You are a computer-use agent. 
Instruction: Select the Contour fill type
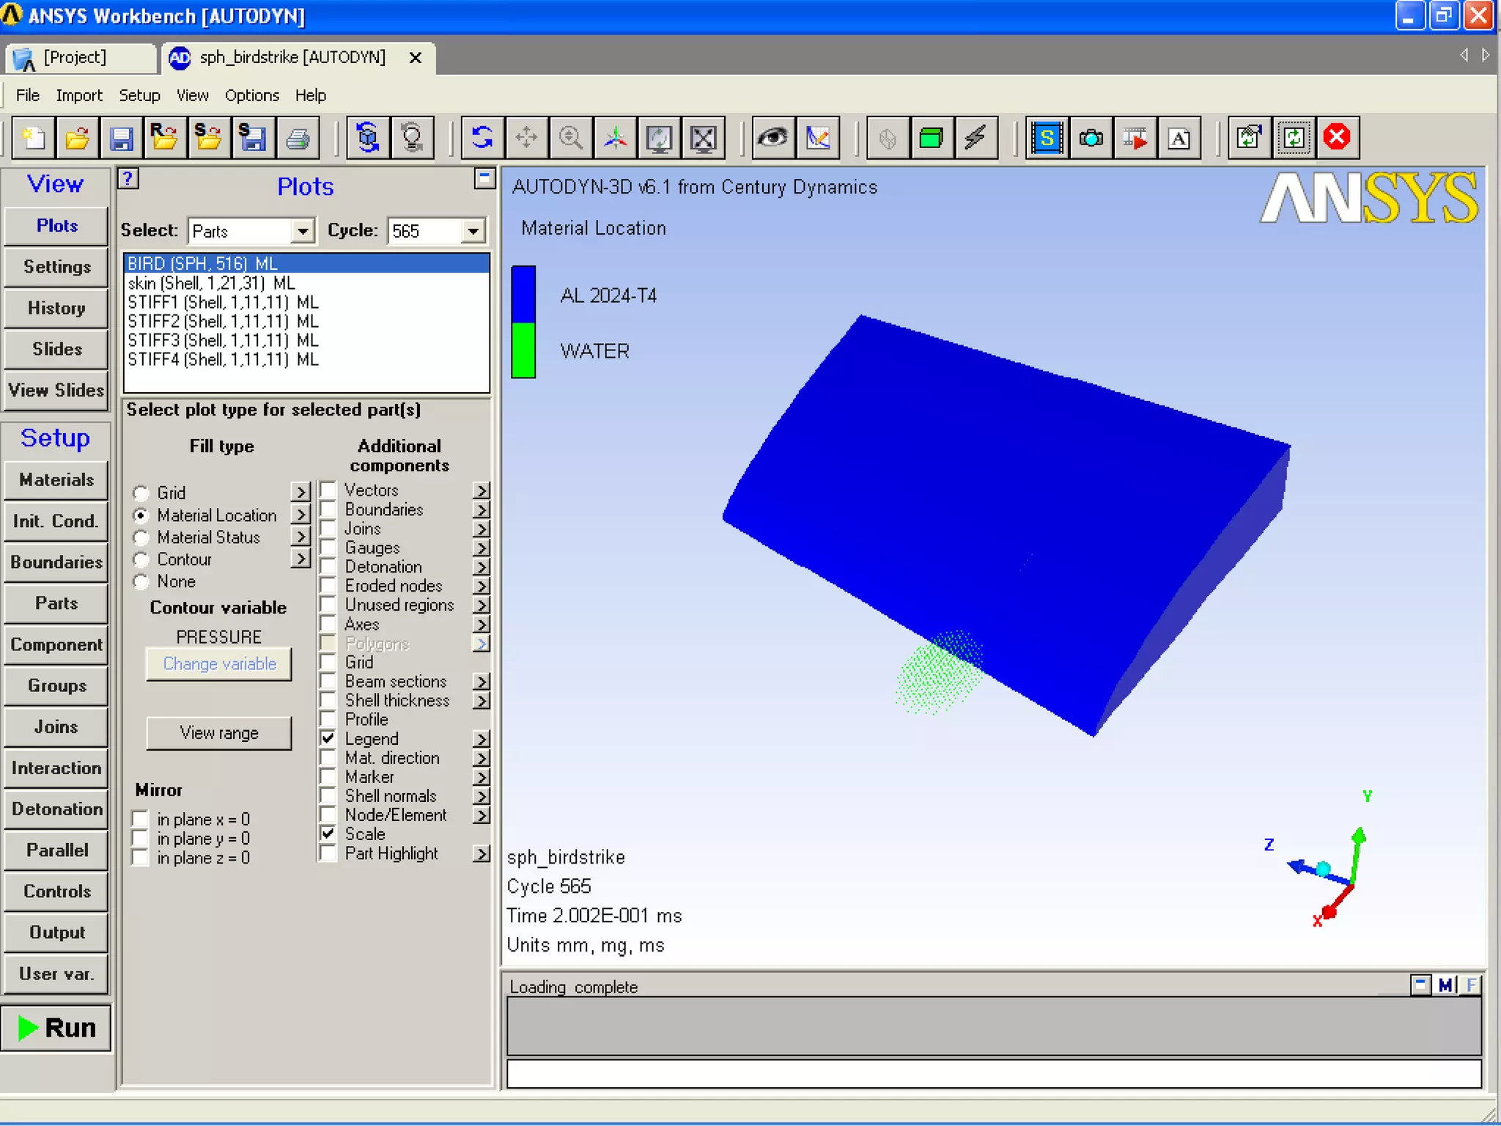[x=141, y=560]
